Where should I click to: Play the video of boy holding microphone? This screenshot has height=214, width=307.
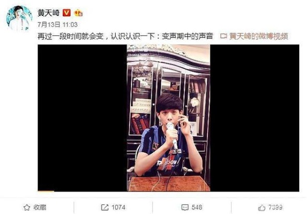[x=168, y=118]
